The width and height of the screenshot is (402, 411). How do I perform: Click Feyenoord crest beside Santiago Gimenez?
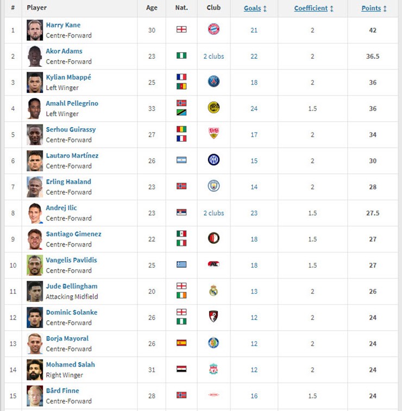[213, 238]
